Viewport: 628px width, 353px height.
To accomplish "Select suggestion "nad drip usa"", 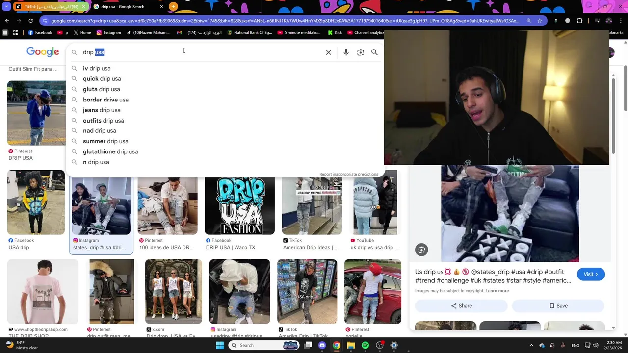I will [100, 131].
